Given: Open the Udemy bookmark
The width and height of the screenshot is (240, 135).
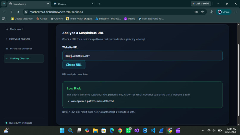Looking at the screenshot, I should click(130, 19).
